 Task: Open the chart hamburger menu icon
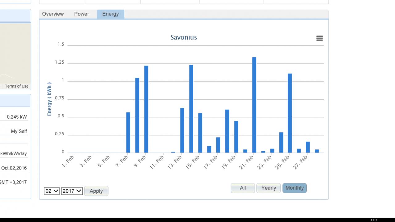319,38
